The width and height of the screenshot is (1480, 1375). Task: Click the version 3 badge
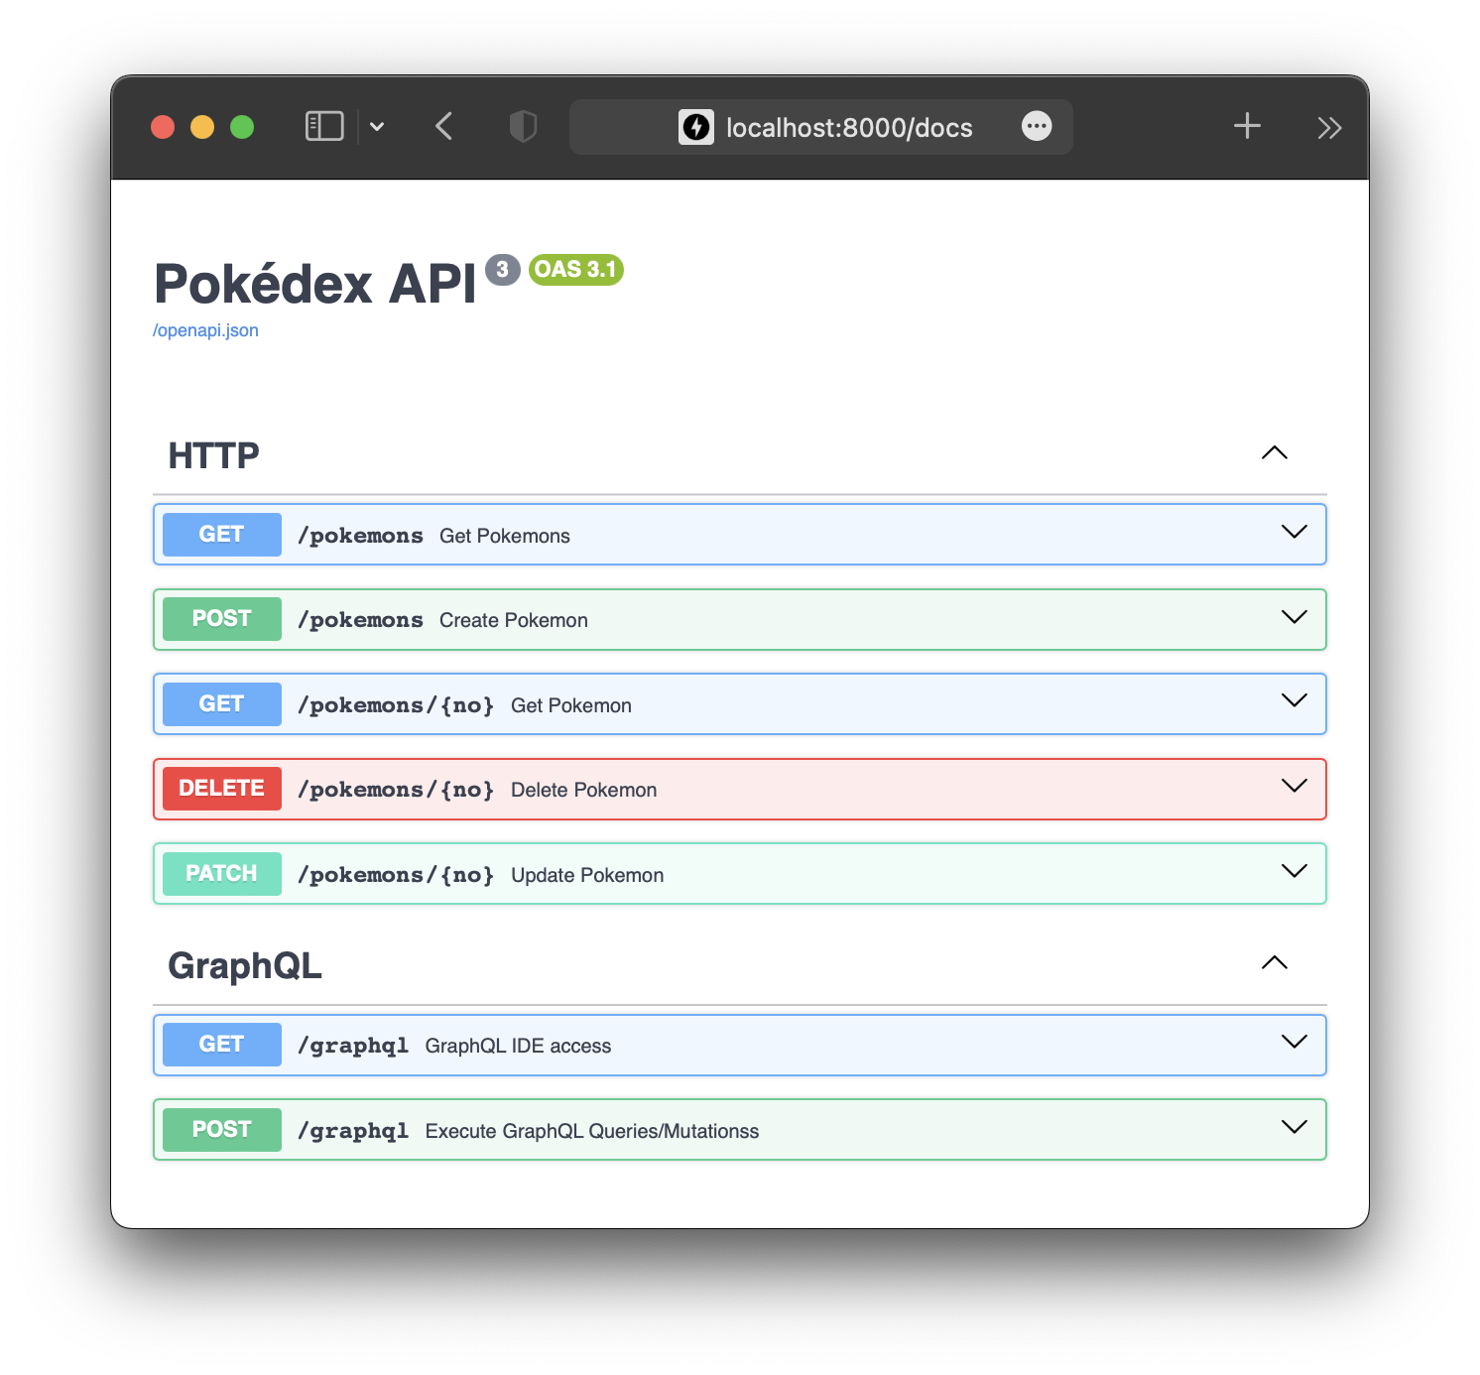(x=502, y=269)
